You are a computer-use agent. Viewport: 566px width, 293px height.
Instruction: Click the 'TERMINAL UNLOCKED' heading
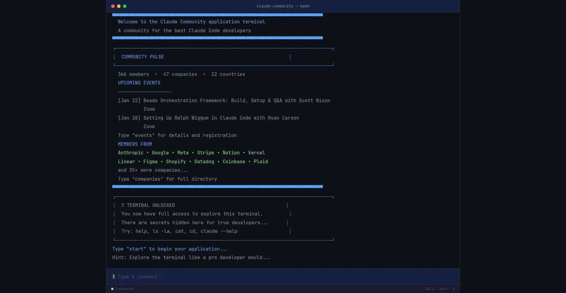coord(151,205)
